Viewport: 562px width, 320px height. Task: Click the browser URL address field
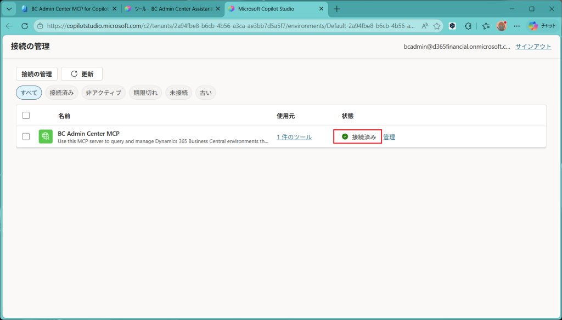[231, 26]
